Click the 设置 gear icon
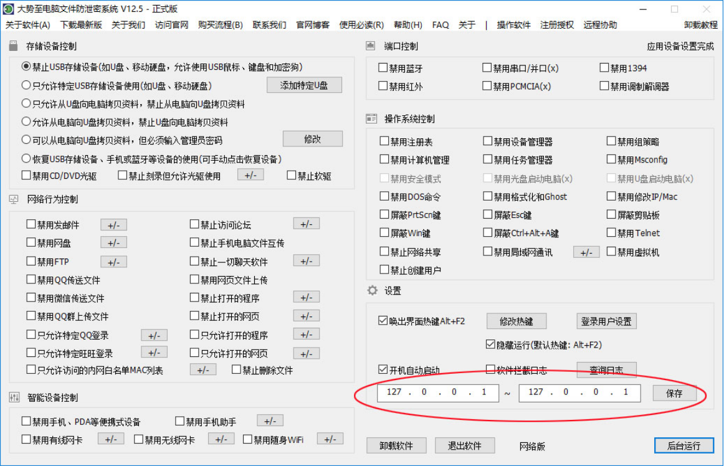This screenshot has height=466, width=724. pos(372,290)
